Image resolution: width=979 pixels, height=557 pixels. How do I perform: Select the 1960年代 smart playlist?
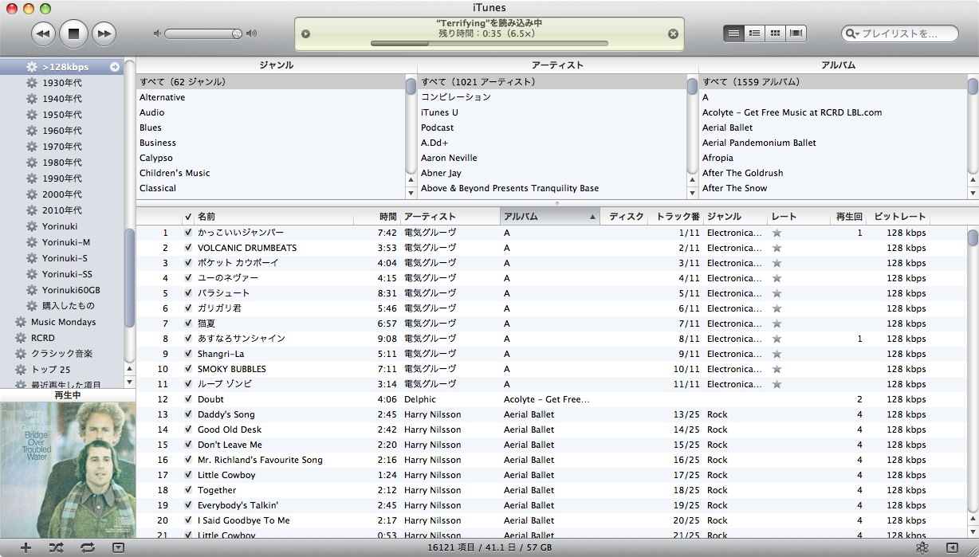point(62,131)
